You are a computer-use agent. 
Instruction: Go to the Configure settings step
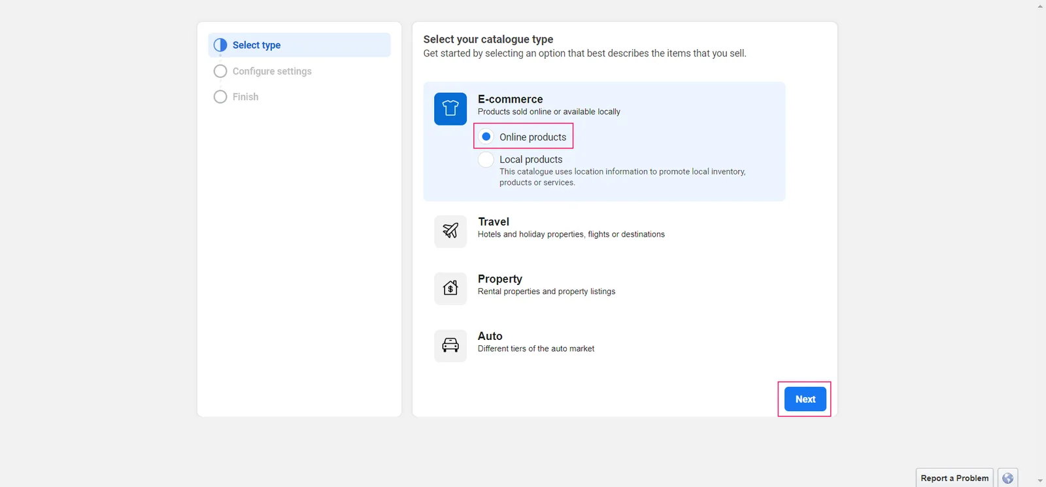point(272,71)
